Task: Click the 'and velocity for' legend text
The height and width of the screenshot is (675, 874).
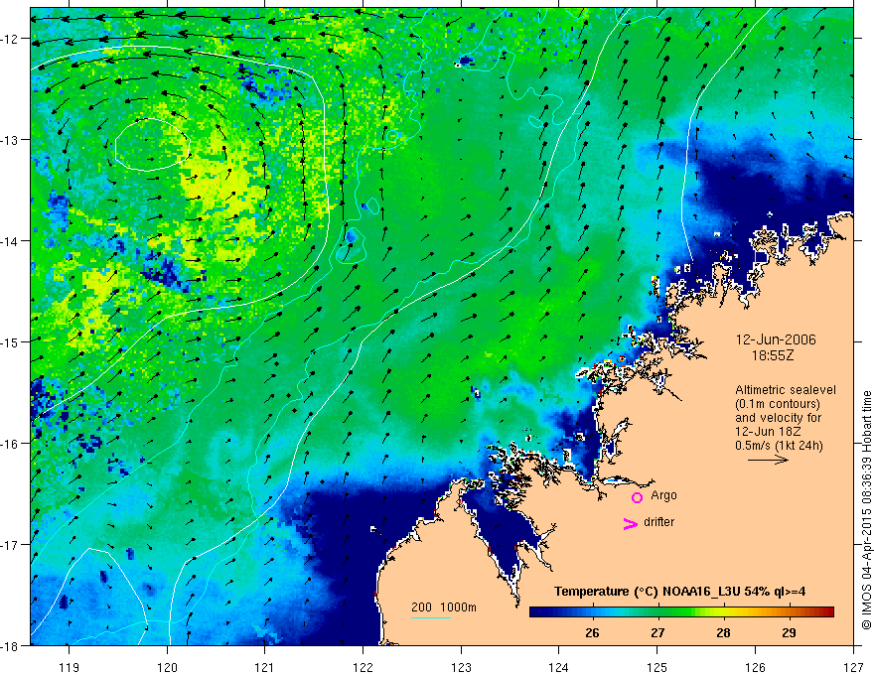Action: [778, 418]
